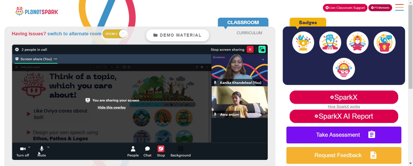
Task: Stop screen sharing with the red X
Action: pyautogui.click(x=250, y=50)
